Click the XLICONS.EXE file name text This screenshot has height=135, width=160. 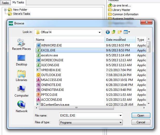click(x=50, y=65)
